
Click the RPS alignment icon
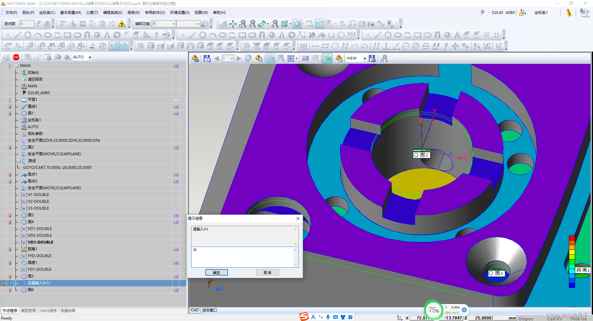click(x=51, y=46)
